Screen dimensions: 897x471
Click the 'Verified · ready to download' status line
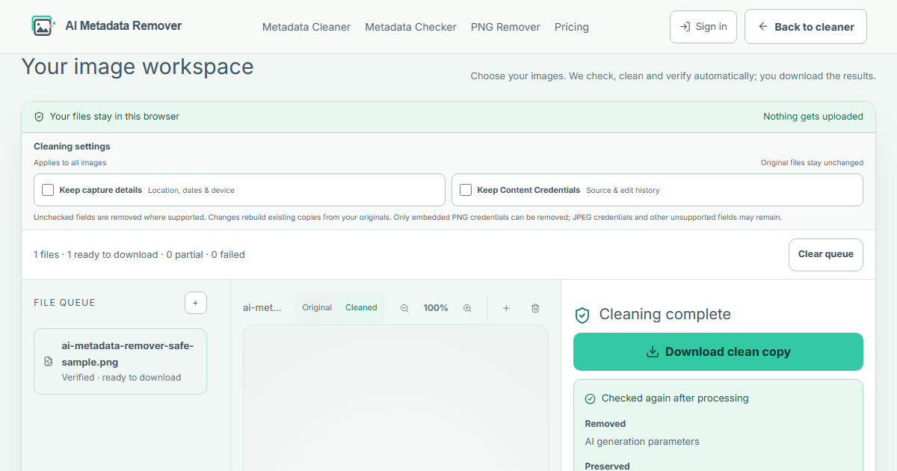coord(121,378)
